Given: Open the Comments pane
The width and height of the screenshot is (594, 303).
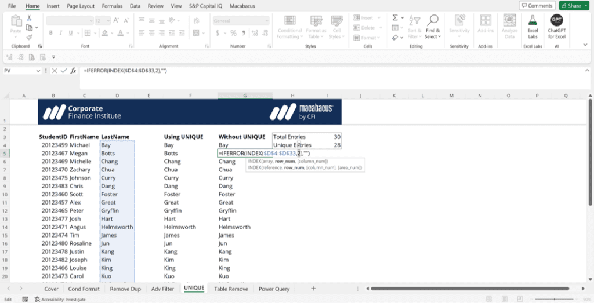Looking at the screenshot, I should tap(537, 6).
